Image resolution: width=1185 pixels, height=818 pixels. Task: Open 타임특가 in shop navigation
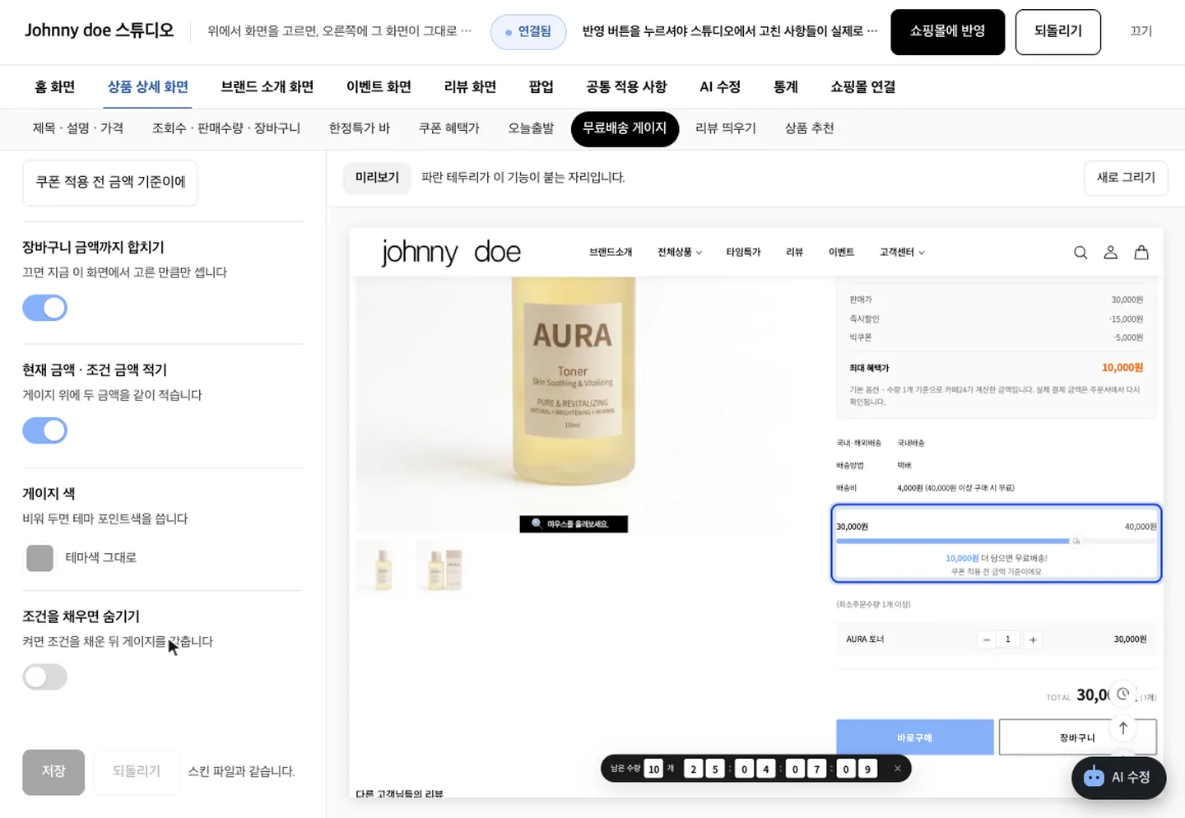tap(743, 253)
